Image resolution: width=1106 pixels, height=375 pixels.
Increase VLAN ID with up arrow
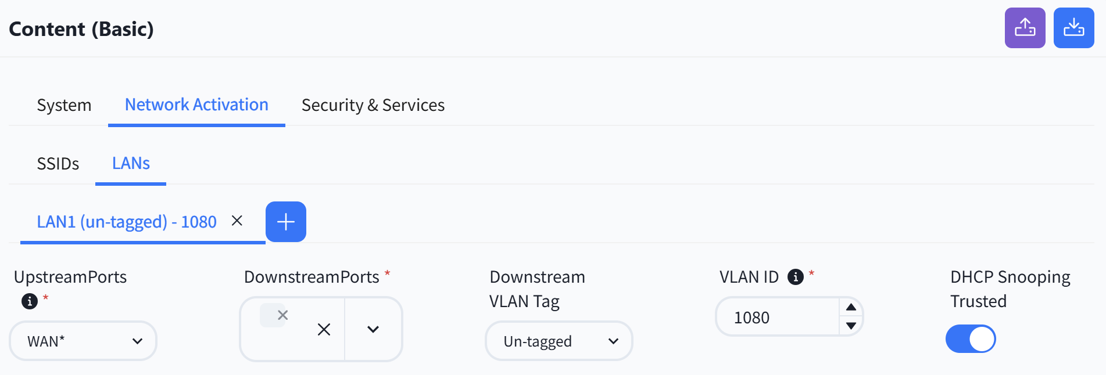tap(851, 308)
